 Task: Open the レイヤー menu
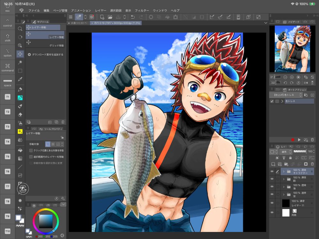click(100, 11)
